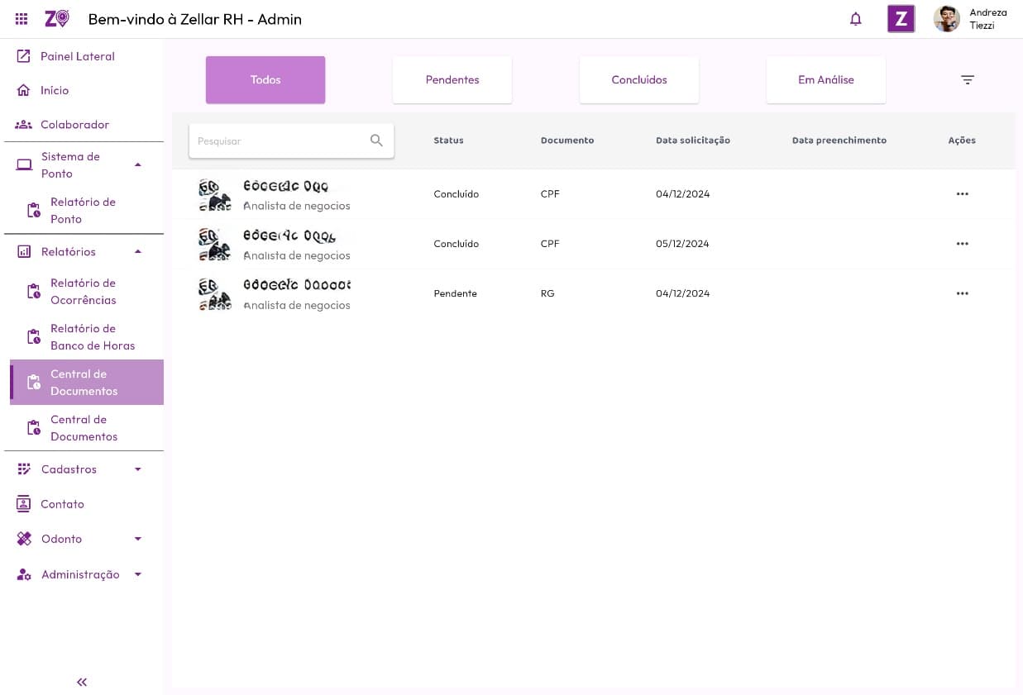Select the Concluídos filter button
1023x695 pixels.
[x=639, y=80]
